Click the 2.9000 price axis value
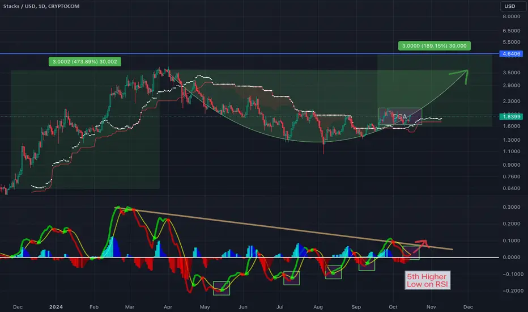The width and height of the screenshot is (528, 312). pos(512,85)
